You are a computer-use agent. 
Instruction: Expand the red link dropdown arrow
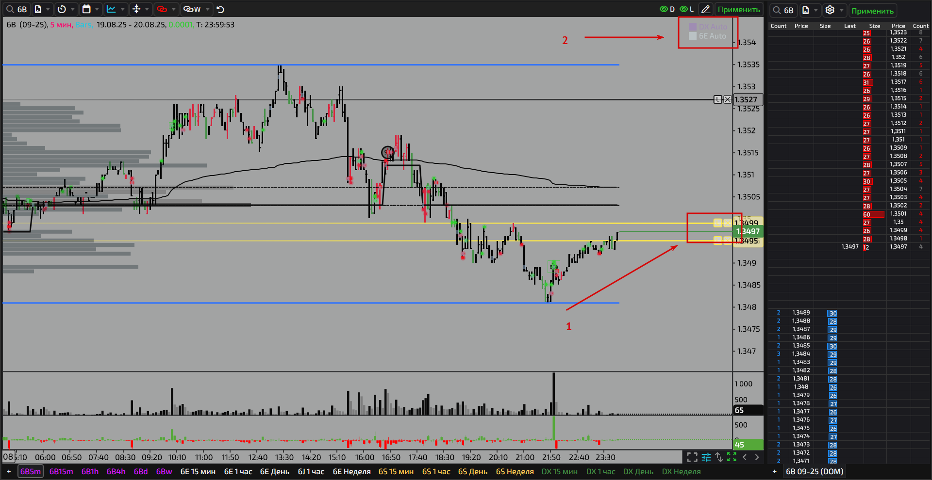pos(174,9)
